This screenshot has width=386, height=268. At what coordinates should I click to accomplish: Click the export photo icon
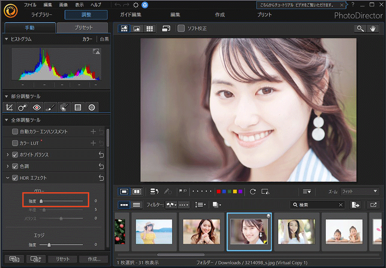pyautogui.click(x=355, y=205)
